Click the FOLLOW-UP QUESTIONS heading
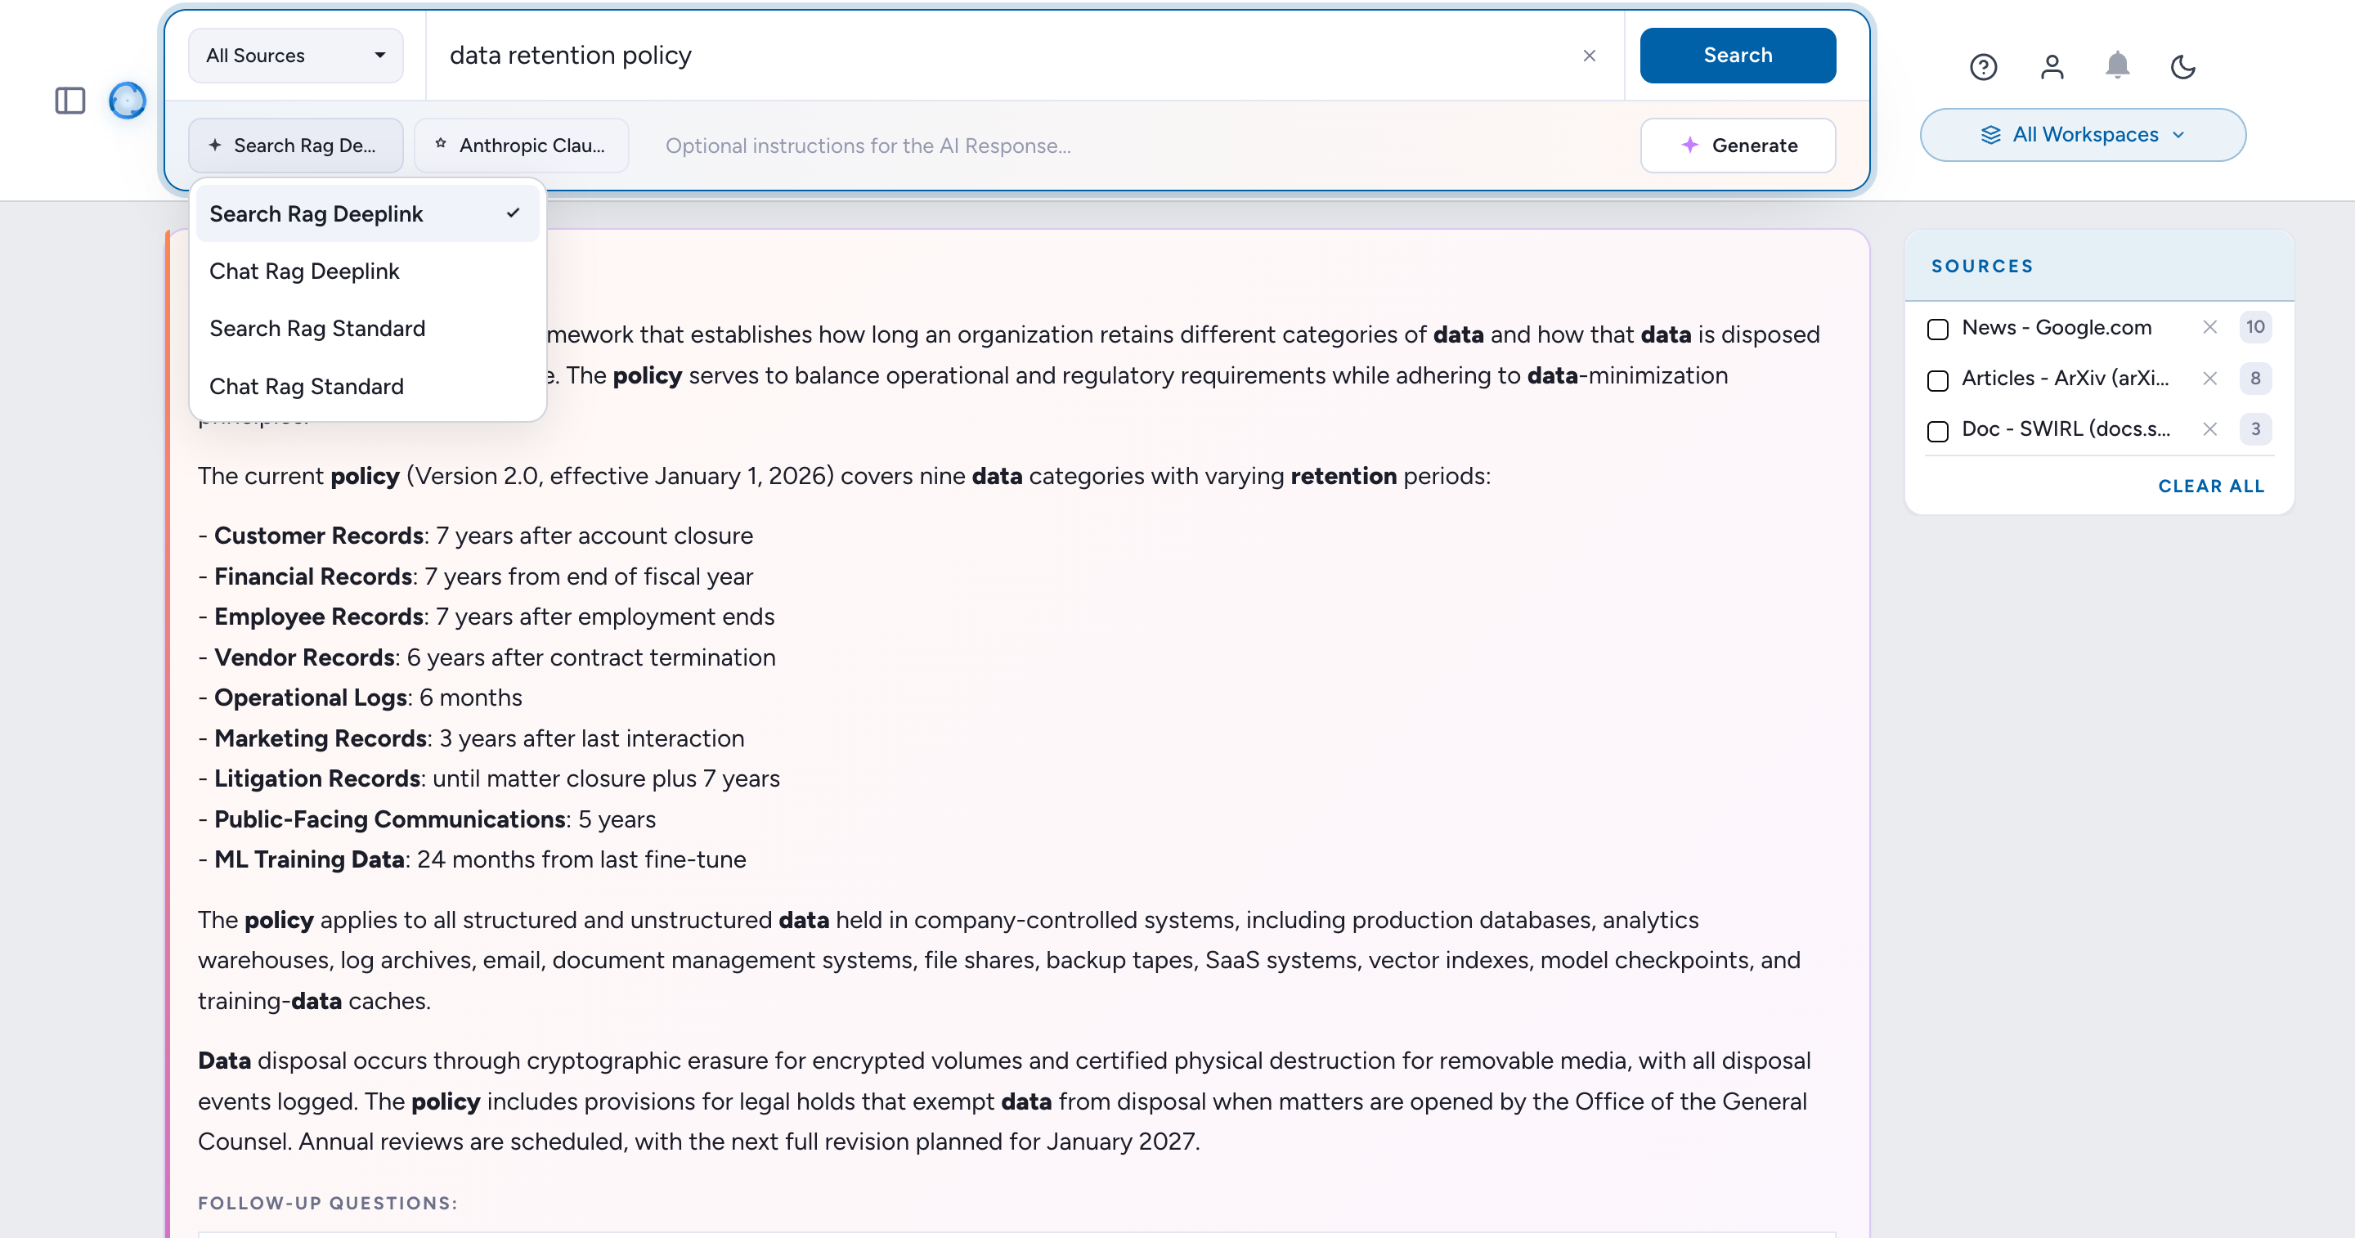Viewport: 2355px width, 1238px height. point(327,1204)
